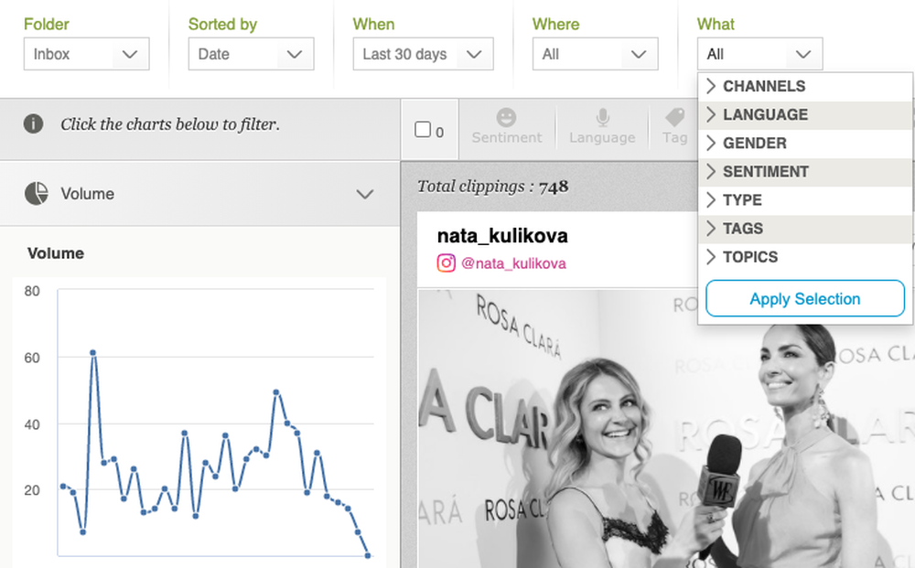Click the Tag label icon
915x568 pixels.
674,118
